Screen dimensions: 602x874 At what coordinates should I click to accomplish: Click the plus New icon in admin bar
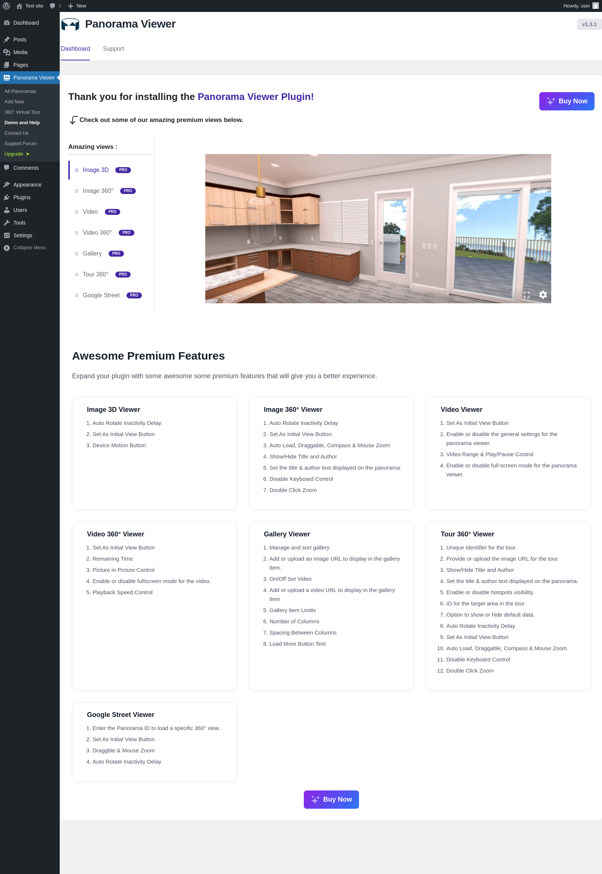pos(71,6)
